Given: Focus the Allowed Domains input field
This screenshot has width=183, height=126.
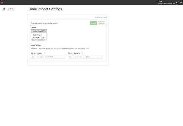Looking at the screenshot, I should [85, 57].
